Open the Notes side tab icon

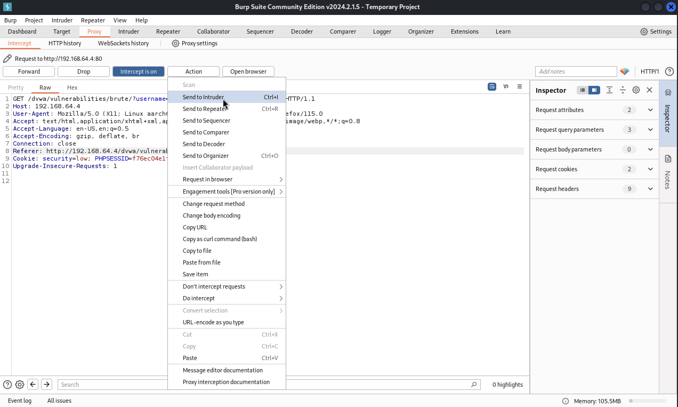pyautogui.click(x=668, y=158)
